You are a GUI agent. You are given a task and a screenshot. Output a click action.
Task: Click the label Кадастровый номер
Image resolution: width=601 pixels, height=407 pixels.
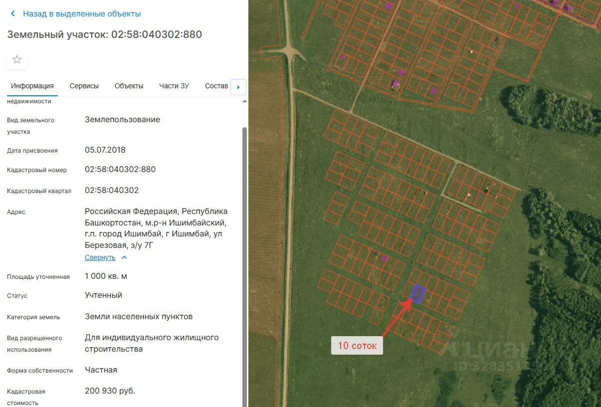(x=37, y=170)
